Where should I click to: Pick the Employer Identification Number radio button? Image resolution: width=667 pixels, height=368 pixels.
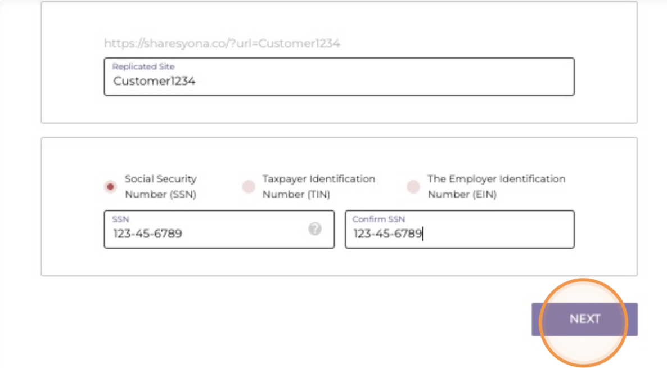pyautogui.click(x=413, y=187)
